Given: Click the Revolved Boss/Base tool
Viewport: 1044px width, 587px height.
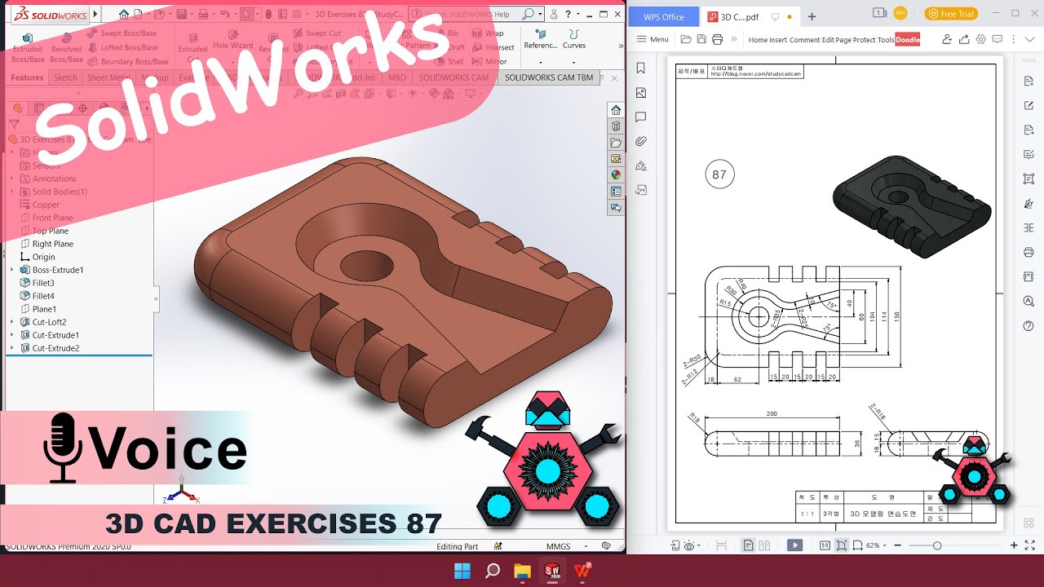Looking at the screenshot, I should click(x=66, y=48).
